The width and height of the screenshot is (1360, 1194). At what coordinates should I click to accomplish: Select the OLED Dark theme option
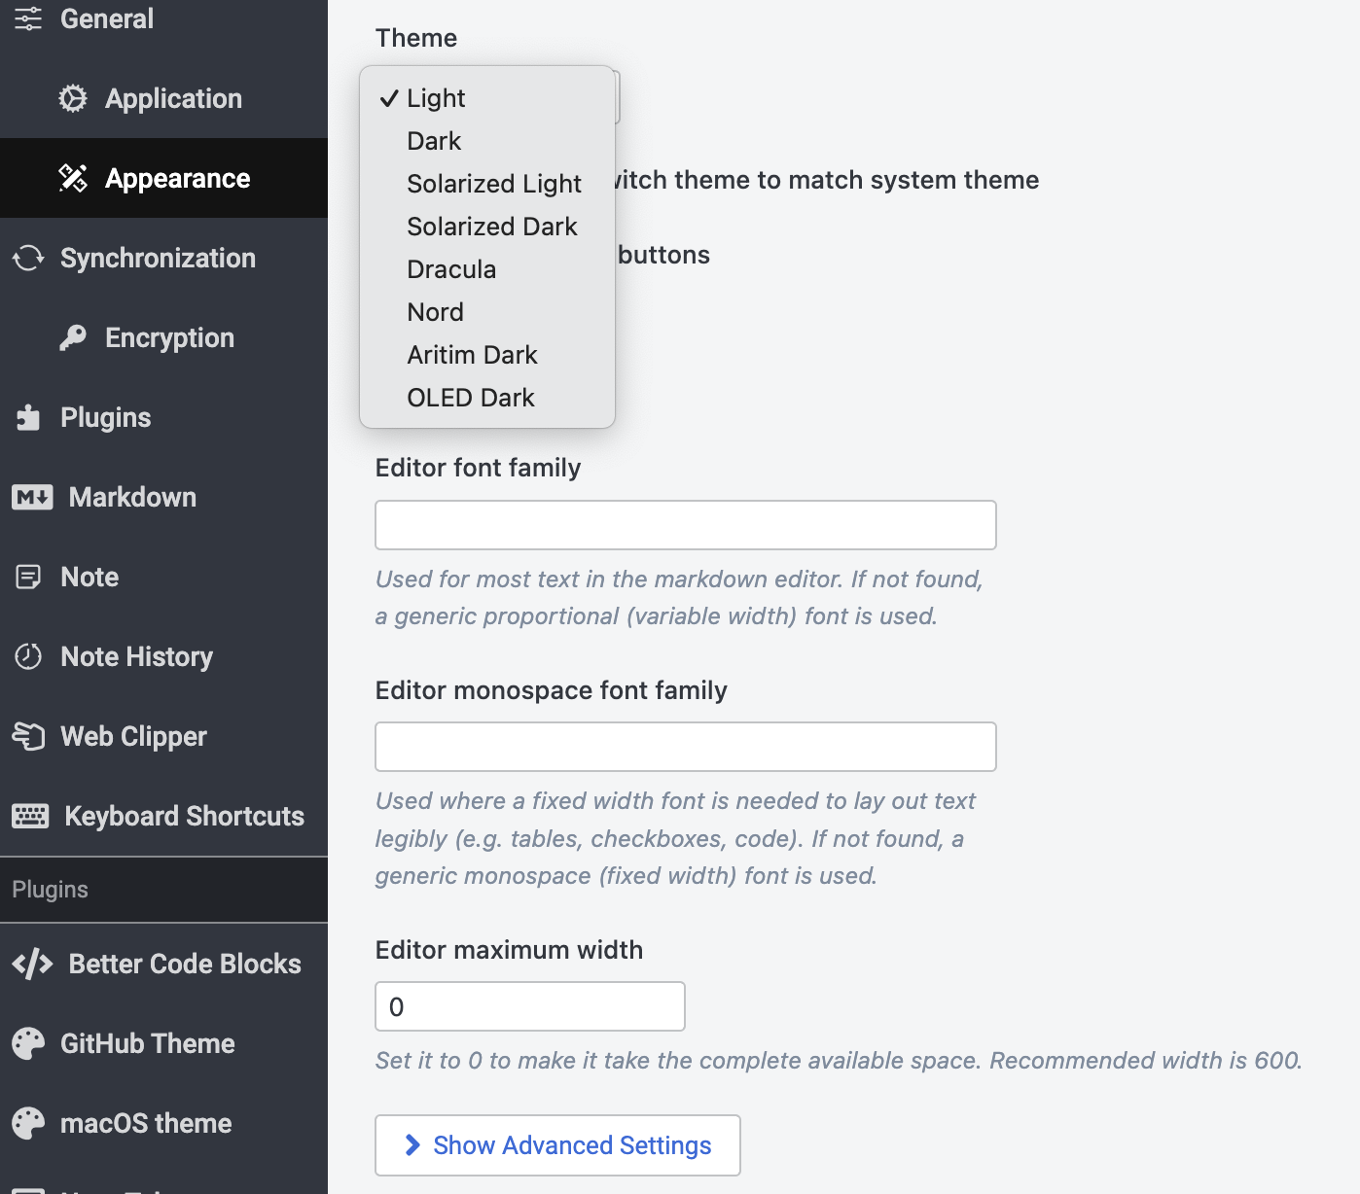tap(471, 398)
